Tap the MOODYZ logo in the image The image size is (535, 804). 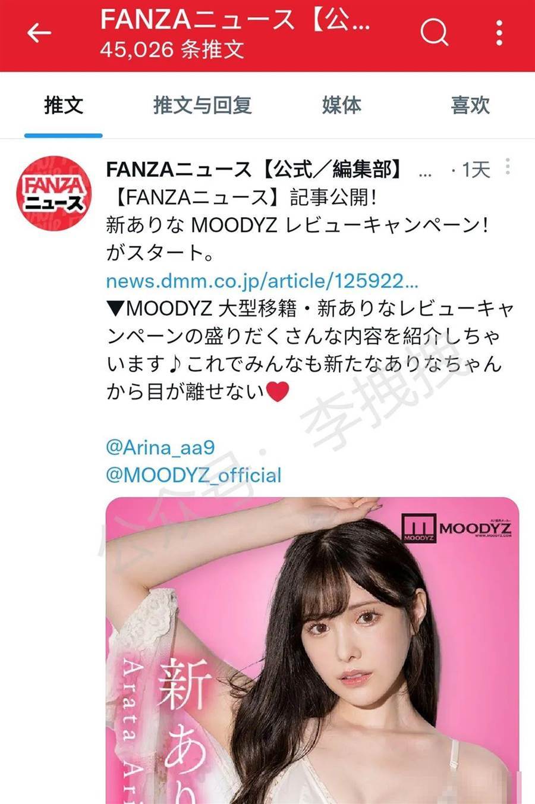click(x=457, y=527)
